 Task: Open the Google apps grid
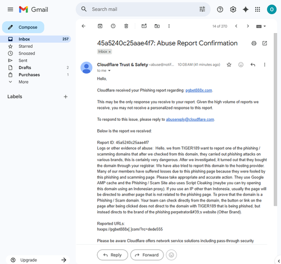257,10
